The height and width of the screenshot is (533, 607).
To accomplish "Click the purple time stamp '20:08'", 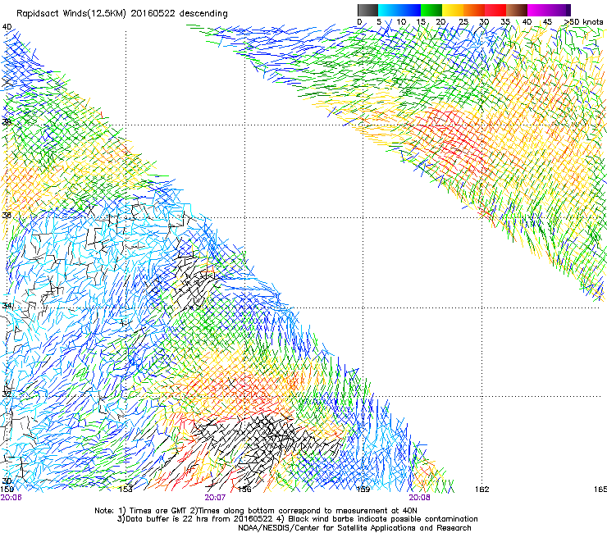I will click(x=420, y=498).
